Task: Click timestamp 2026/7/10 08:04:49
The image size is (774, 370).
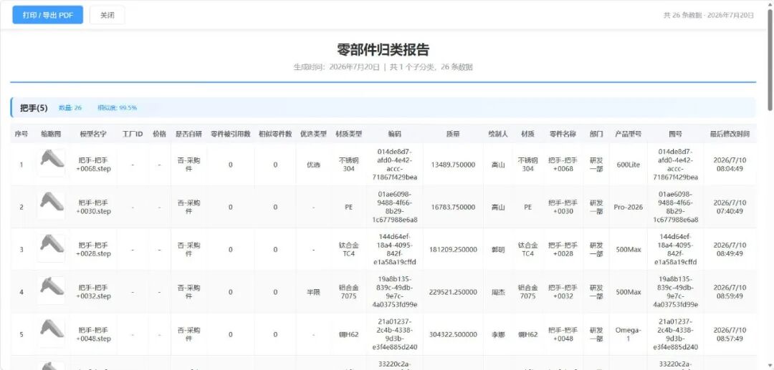Action: [x=730, y=165]
